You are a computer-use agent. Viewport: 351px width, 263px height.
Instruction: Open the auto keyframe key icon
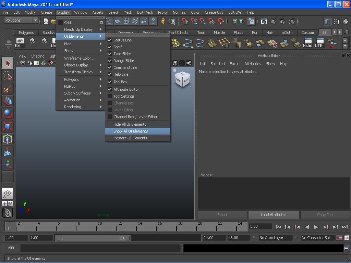(x=339, y=238)
